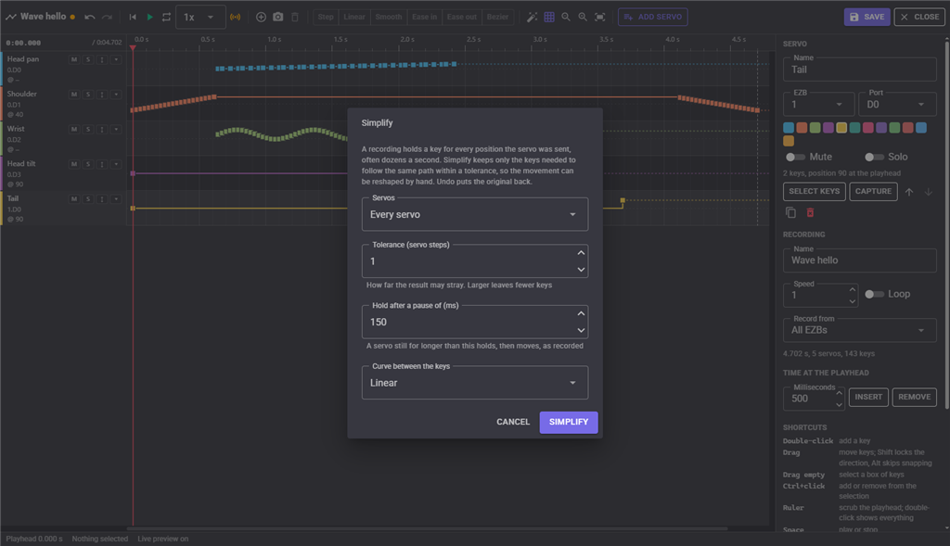Duplicate the servo with the copy icon
The height and width of the screenshot is (546, 950).
tap(790, 212)
